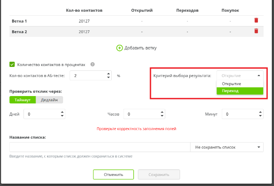Increase the Минут value
This screenshot has width=274, height=186.
tap(260, 112)
